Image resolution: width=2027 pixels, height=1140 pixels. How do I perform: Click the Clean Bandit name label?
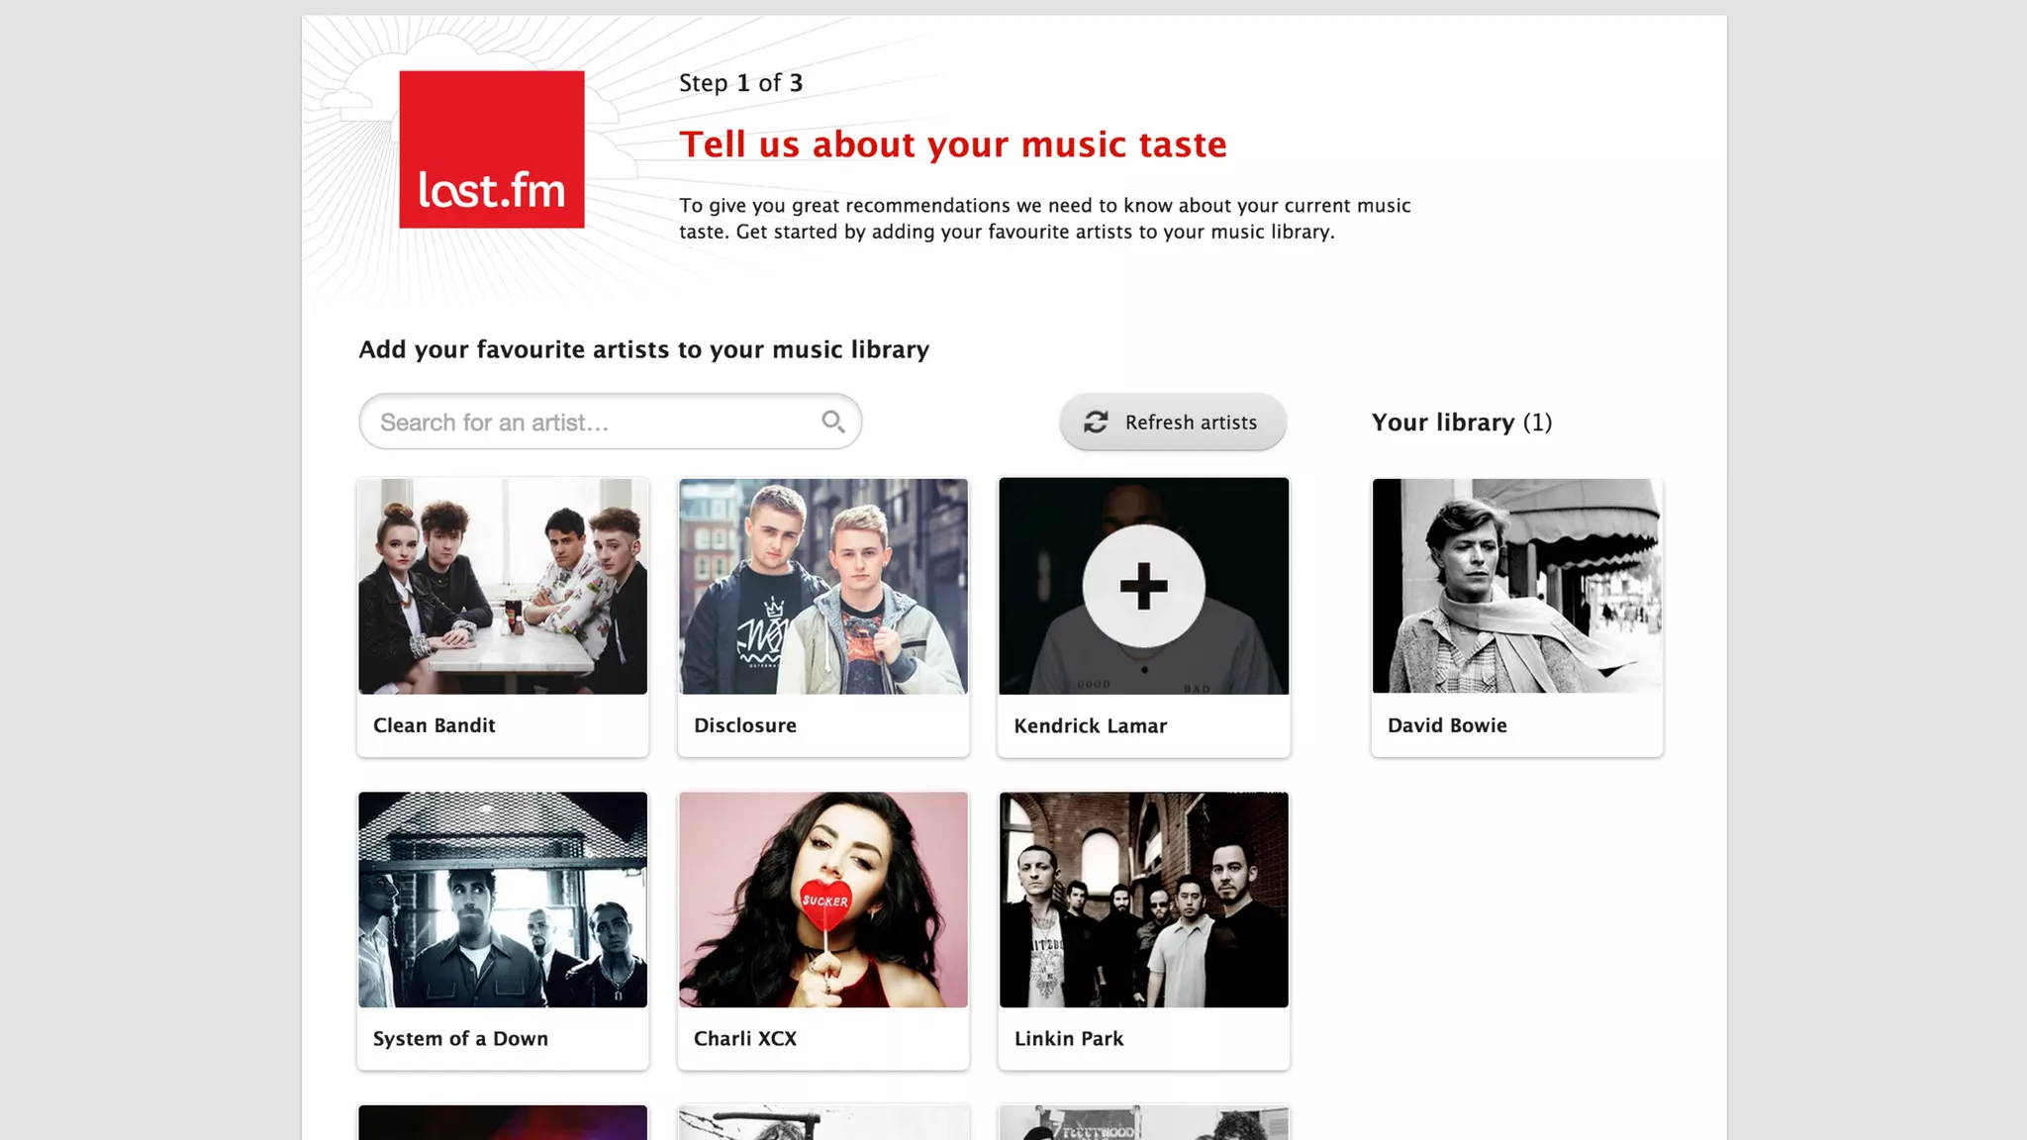click(x=434, y=725)
